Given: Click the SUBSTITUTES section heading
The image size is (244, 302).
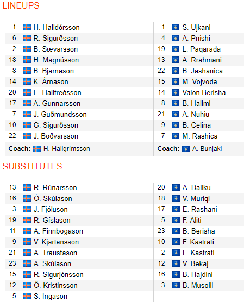Looking at the screenshot, I should (33, 166).
